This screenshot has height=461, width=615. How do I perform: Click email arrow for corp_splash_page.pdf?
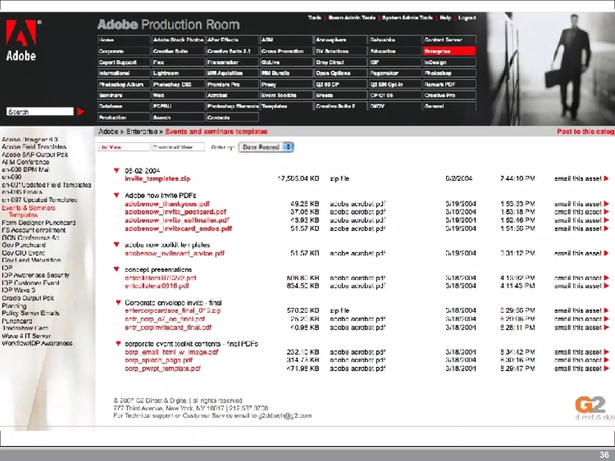(606, 360)
